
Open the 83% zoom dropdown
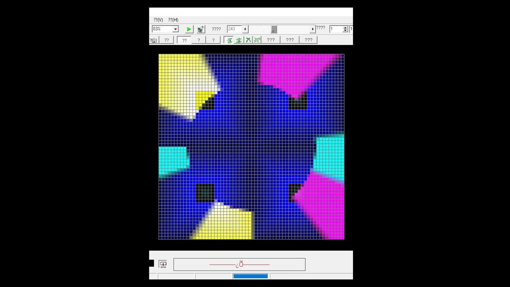[x=175, y=29]
